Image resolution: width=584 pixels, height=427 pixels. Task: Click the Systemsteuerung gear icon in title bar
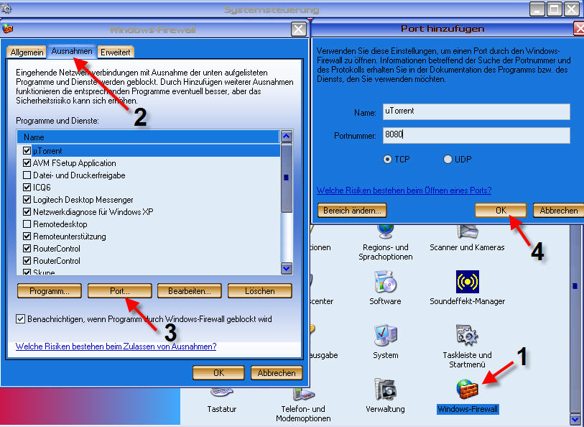6,8
